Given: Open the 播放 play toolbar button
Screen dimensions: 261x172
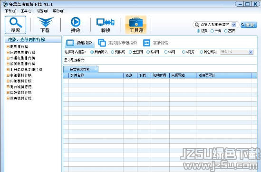Looking at the screenshot, I should point(76,25).
